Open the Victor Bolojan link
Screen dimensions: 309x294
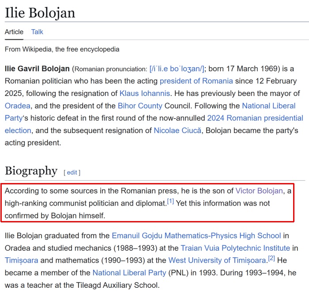point(259,191)
